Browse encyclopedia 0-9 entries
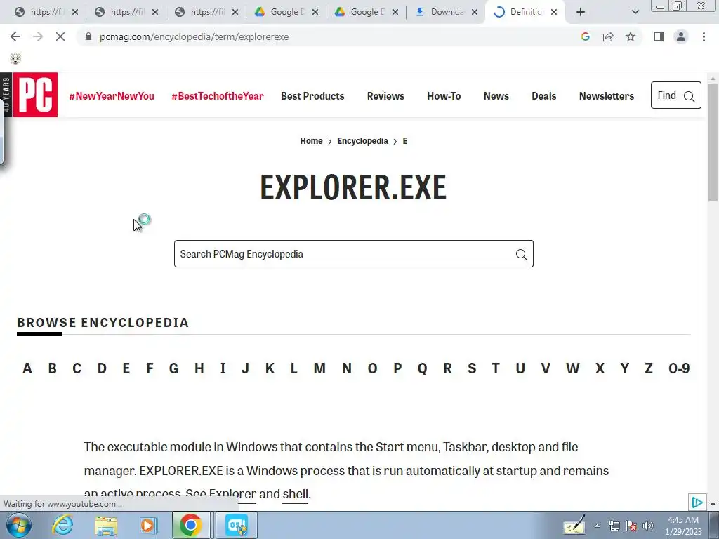Viewport: 719px width, 539px height. point(679,368)
